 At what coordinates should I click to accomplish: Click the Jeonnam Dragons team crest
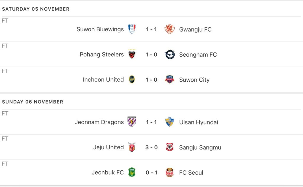[132, 122]
